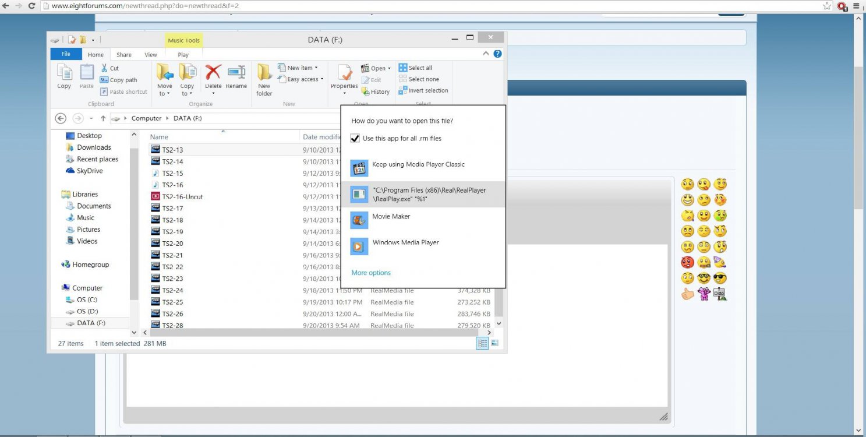Go back in Explorer navigation

pyautogui.click(x=61, y=118)
